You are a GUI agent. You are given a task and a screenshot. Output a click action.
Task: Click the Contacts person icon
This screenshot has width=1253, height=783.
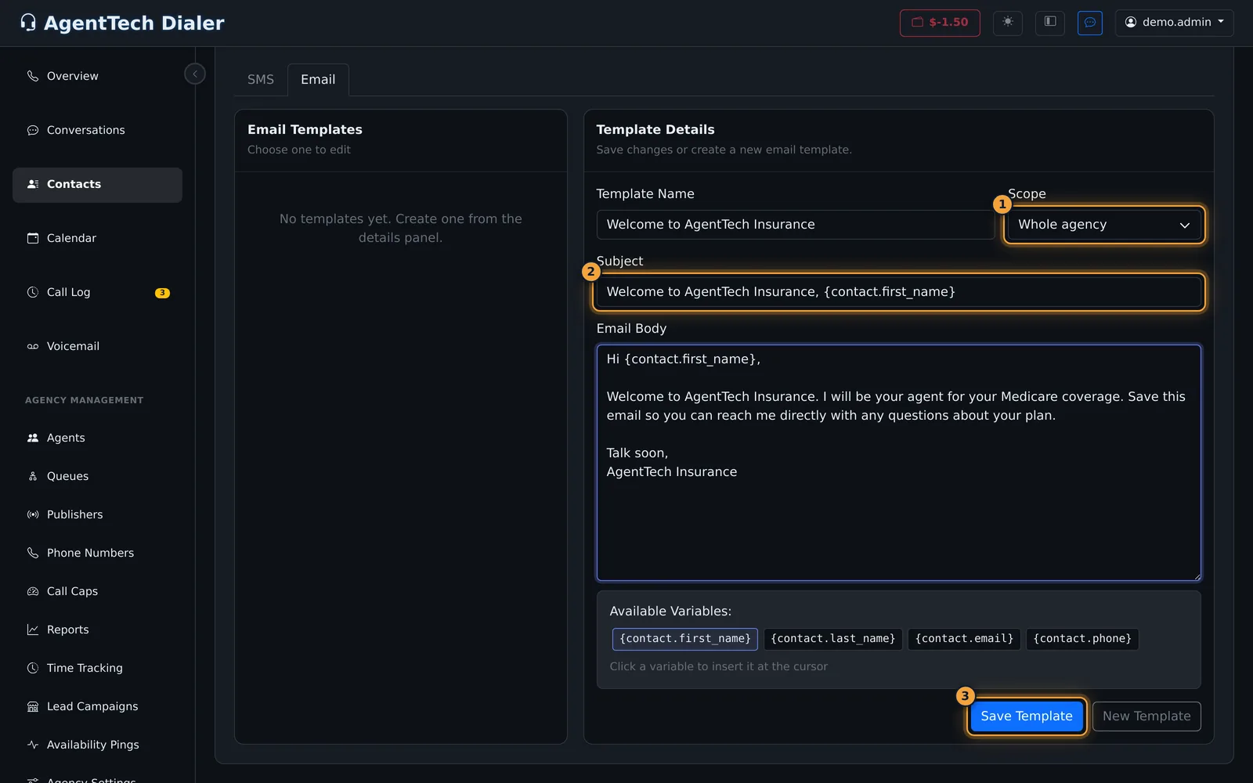click(33, 184)
